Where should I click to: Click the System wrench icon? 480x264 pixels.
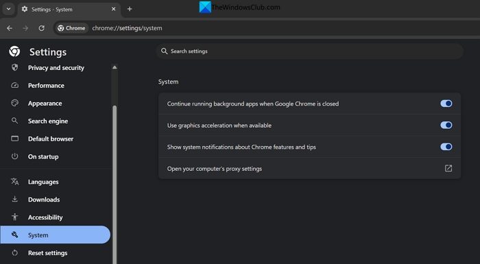click(14, 235)
